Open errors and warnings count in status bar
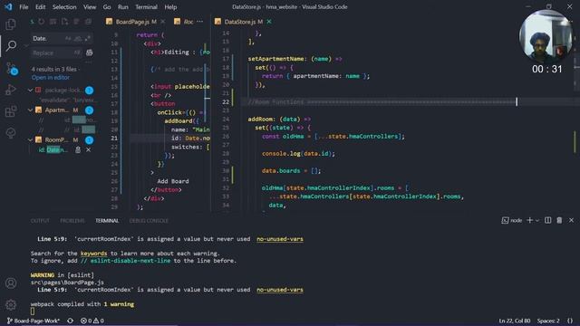580x326 pixels. (x=92, y=321)
